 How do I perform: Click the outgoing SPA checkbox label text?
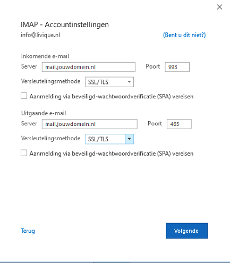[x=112, y=154]
